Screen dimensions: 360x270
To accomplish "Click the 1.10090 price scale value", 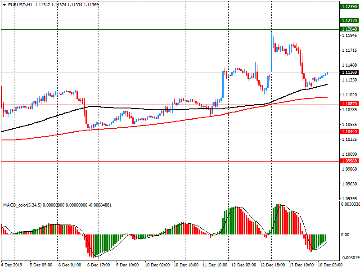I will (350, 154).
